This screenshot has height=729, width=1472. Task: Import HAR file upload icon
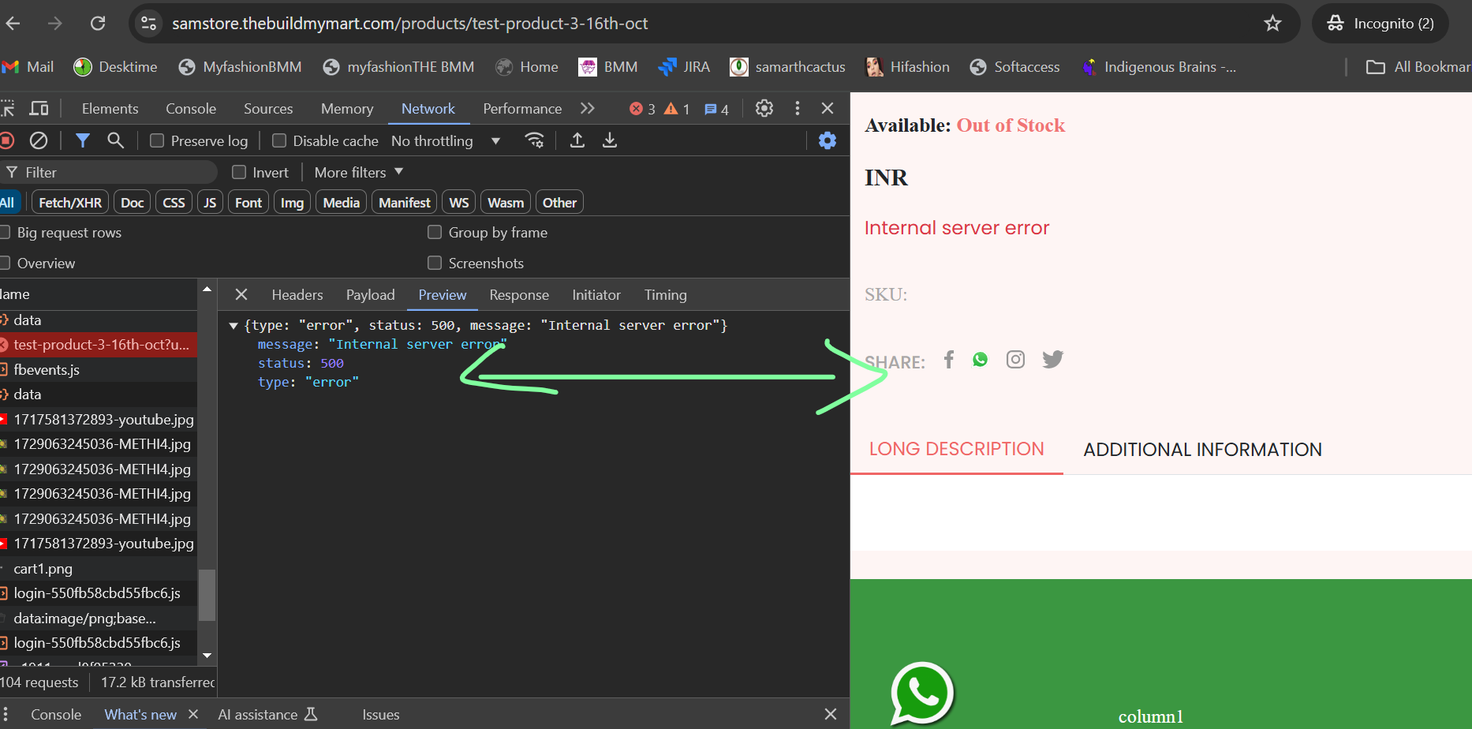pos(577,140)
